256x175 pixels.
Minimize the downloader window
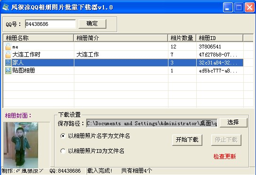click(228, 8)
